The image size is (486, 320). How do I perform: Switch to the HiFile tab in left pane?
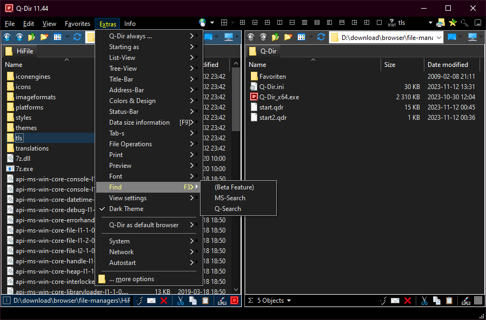coord(23,52)
